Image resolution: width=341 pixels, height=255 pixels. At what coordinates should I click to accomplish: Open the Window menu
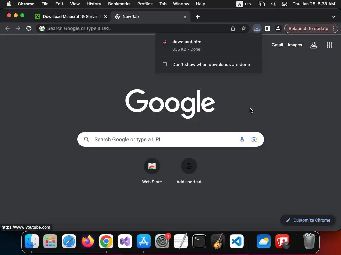coord(181,4)
